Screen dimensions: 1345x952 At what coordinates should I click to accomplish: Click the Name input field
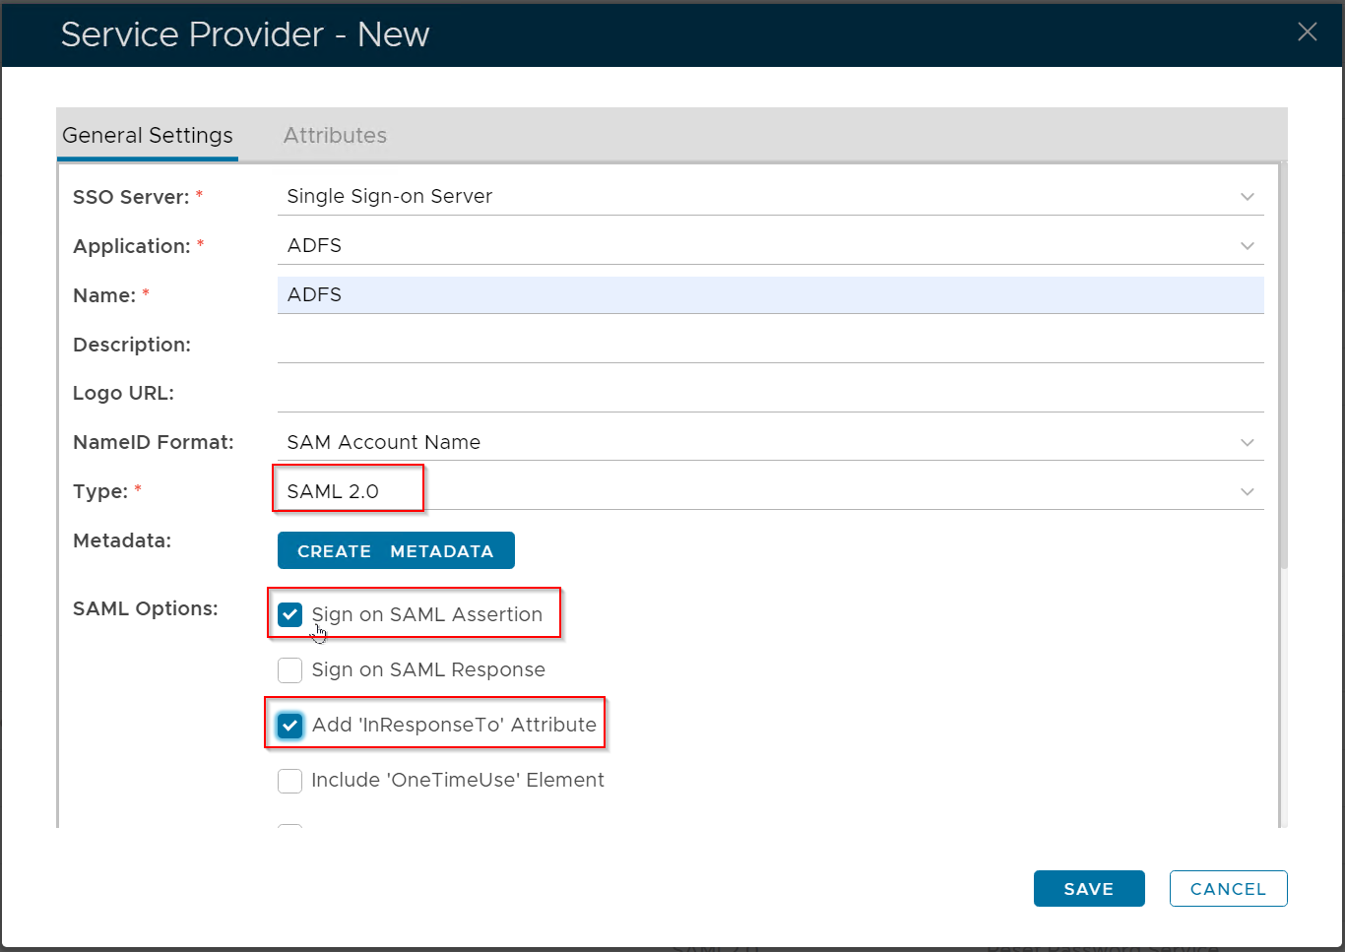(768, 295)
